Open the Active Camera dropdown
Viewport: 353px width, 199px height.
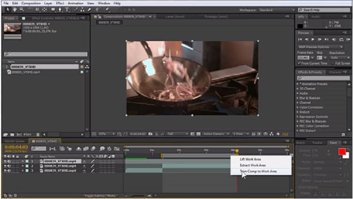pyautogui.click(x=216, y=134)
